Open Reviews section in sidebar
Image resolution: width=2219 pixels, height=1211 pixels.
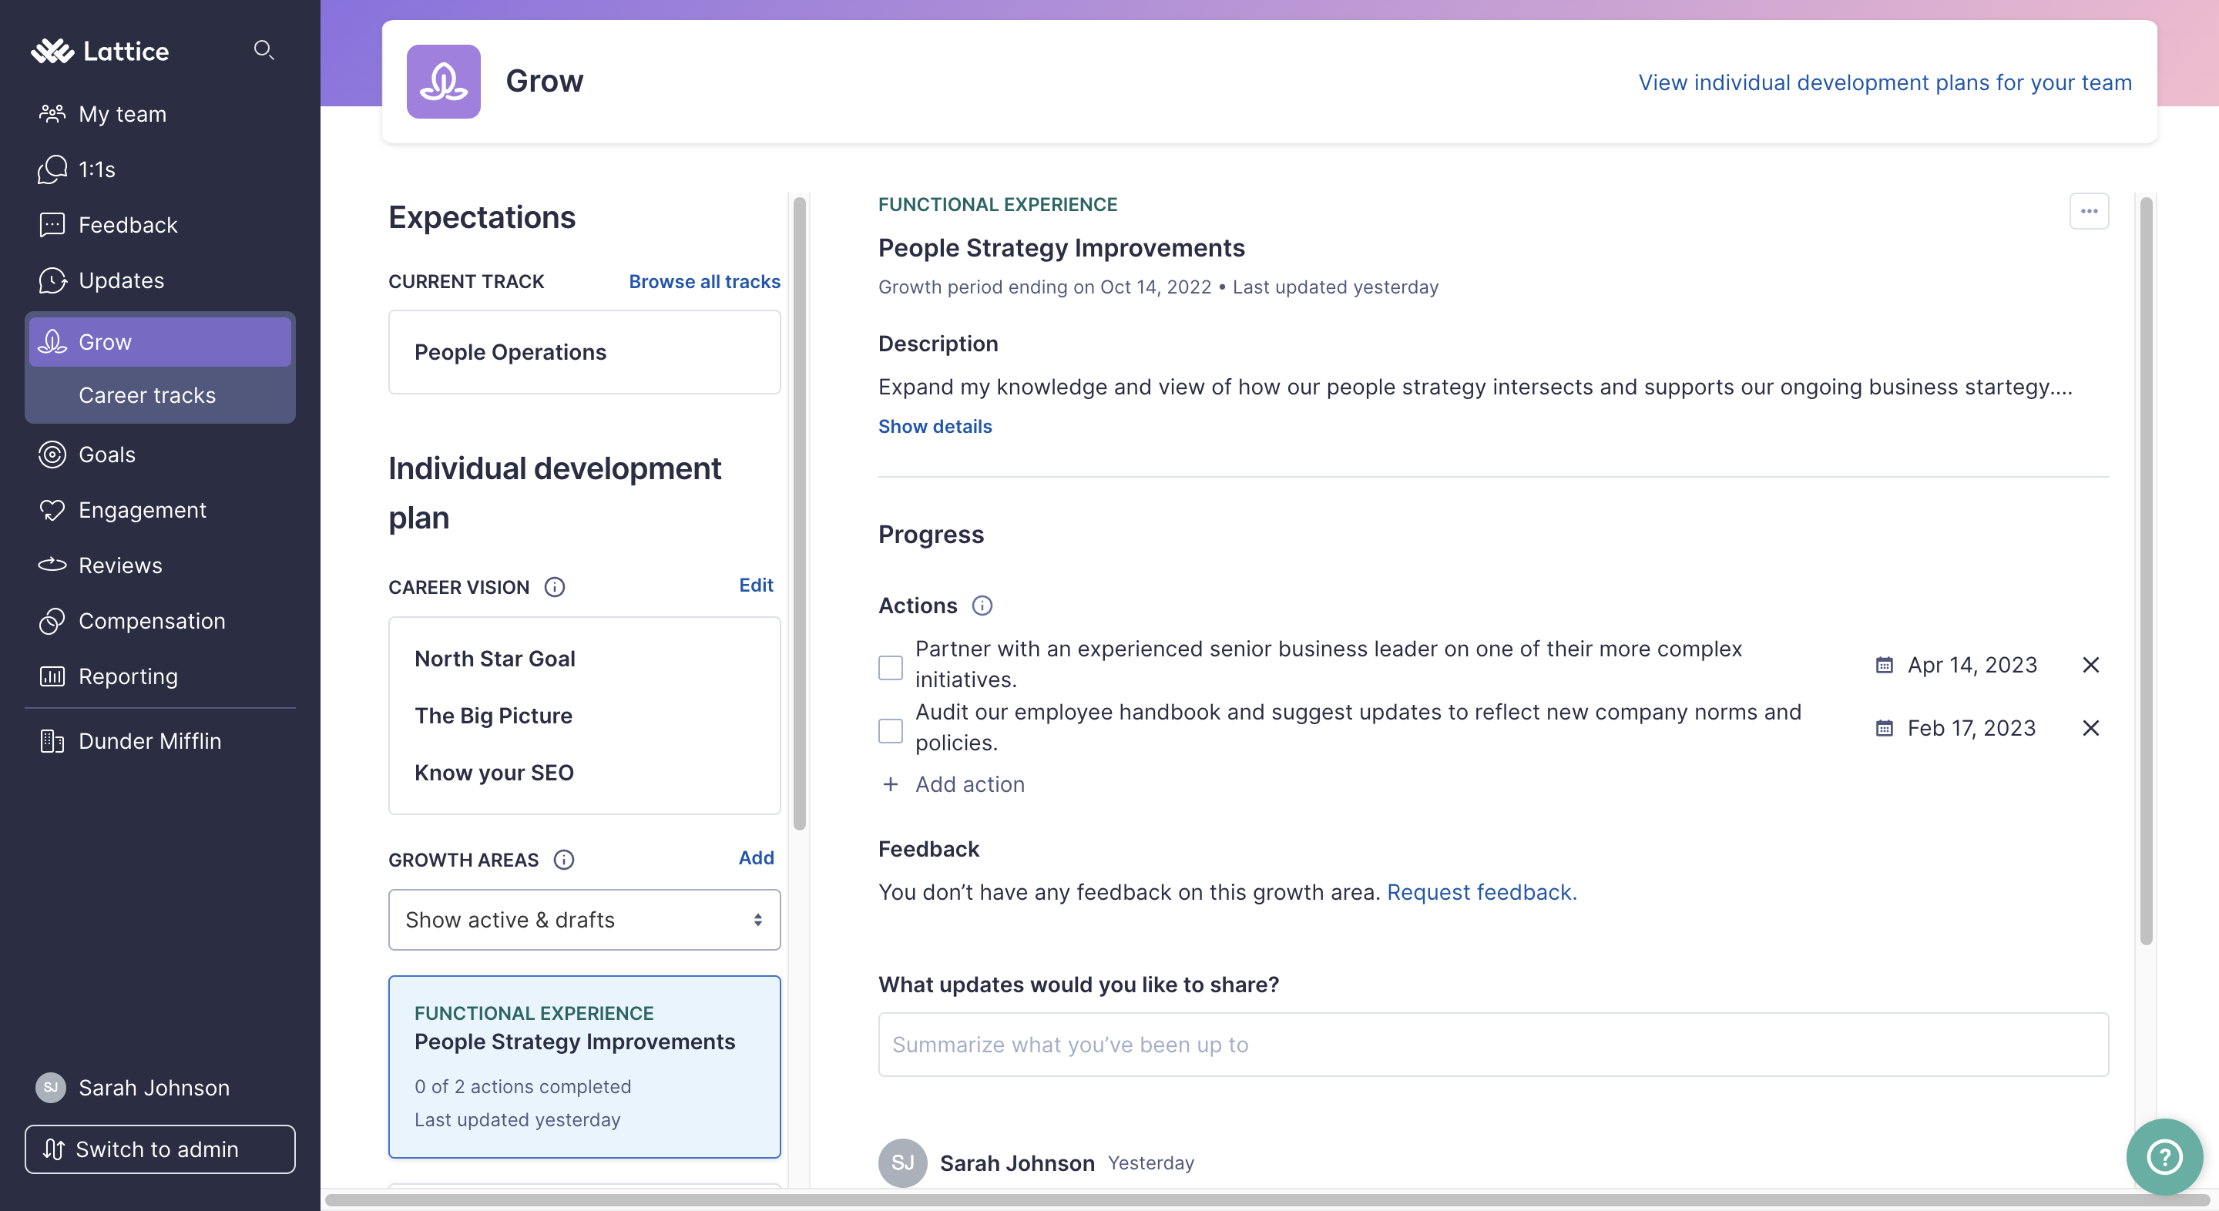pos(119,564)
